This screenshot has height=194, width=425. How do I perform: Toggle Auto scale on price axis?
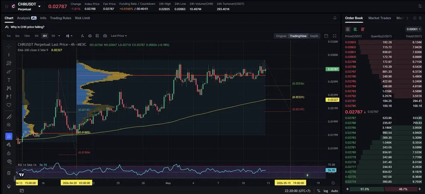click(x=334, y=191)
